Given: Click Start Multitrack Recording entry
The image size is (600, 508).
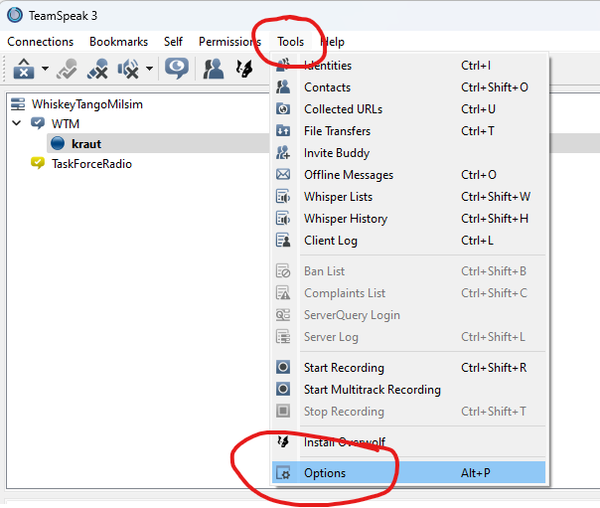Looking at the screenshot, I should pyautogui.click(x=408, y=389).
